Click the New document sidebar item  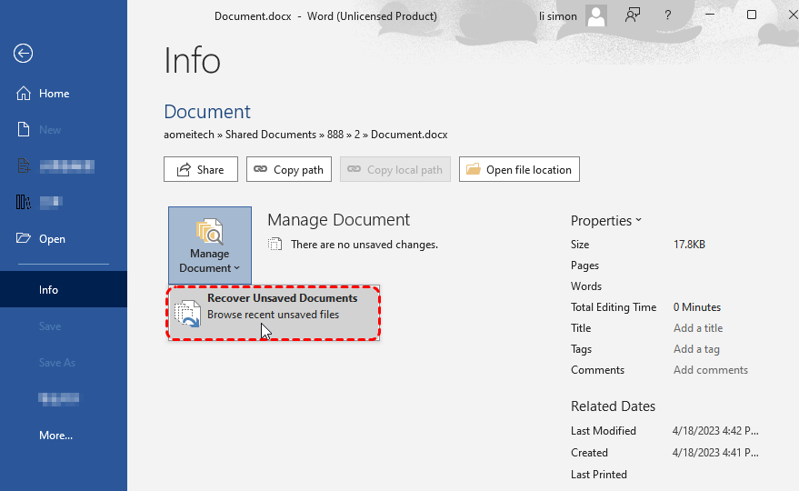64,129
